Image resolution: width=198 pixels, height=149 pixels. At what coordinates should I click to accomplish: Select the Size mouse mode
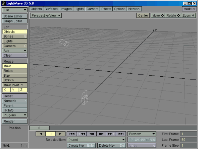(15, 75)
